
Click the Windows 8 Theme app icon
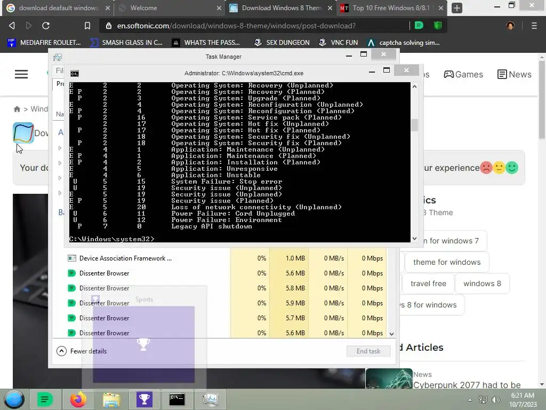pyautogui.click(x=23, y=132)
